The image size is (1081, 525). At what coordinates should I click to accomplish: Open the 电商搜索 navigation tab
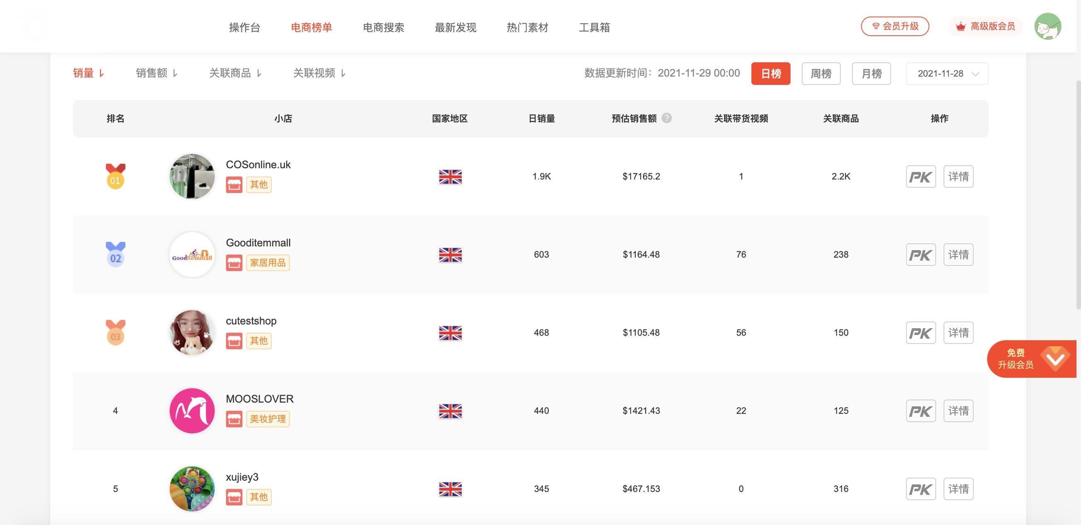point(383,27)
